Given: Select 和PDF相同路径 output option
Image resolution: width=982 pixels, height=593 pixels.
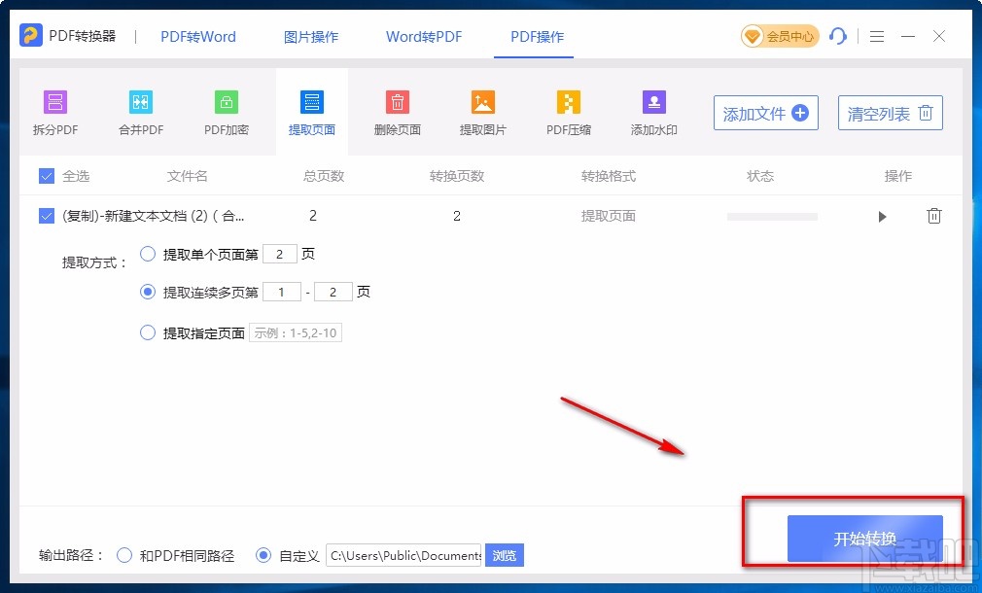Looking at the screenshot, I should tap(124, 554).
